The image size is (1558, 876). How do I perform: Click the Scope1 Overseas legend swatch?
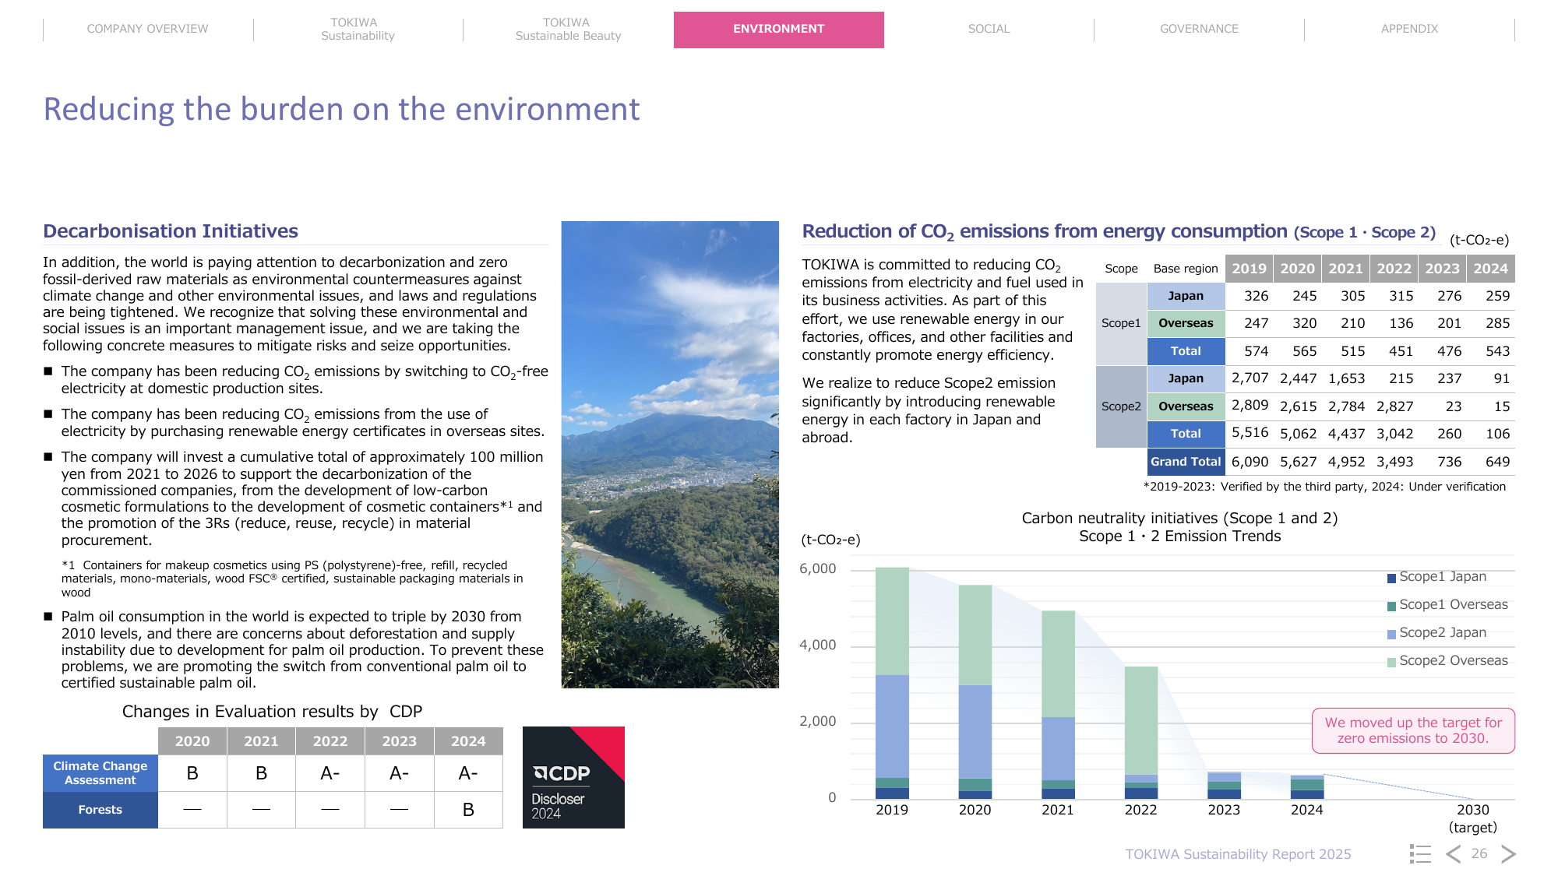[x=1391, y=606]
